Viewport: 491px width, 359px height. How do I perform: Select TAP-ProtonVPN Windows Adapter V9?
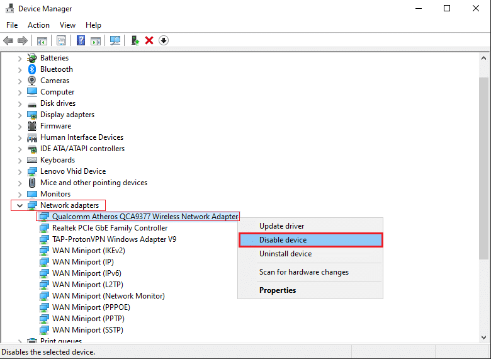[x=114, y=239]
